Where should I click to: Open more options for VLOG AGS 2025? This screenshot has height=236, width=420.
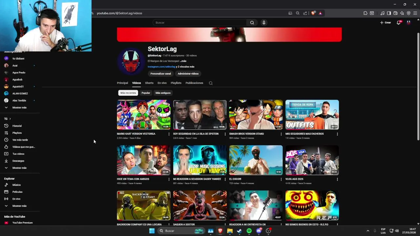click(x=337, y=179)
